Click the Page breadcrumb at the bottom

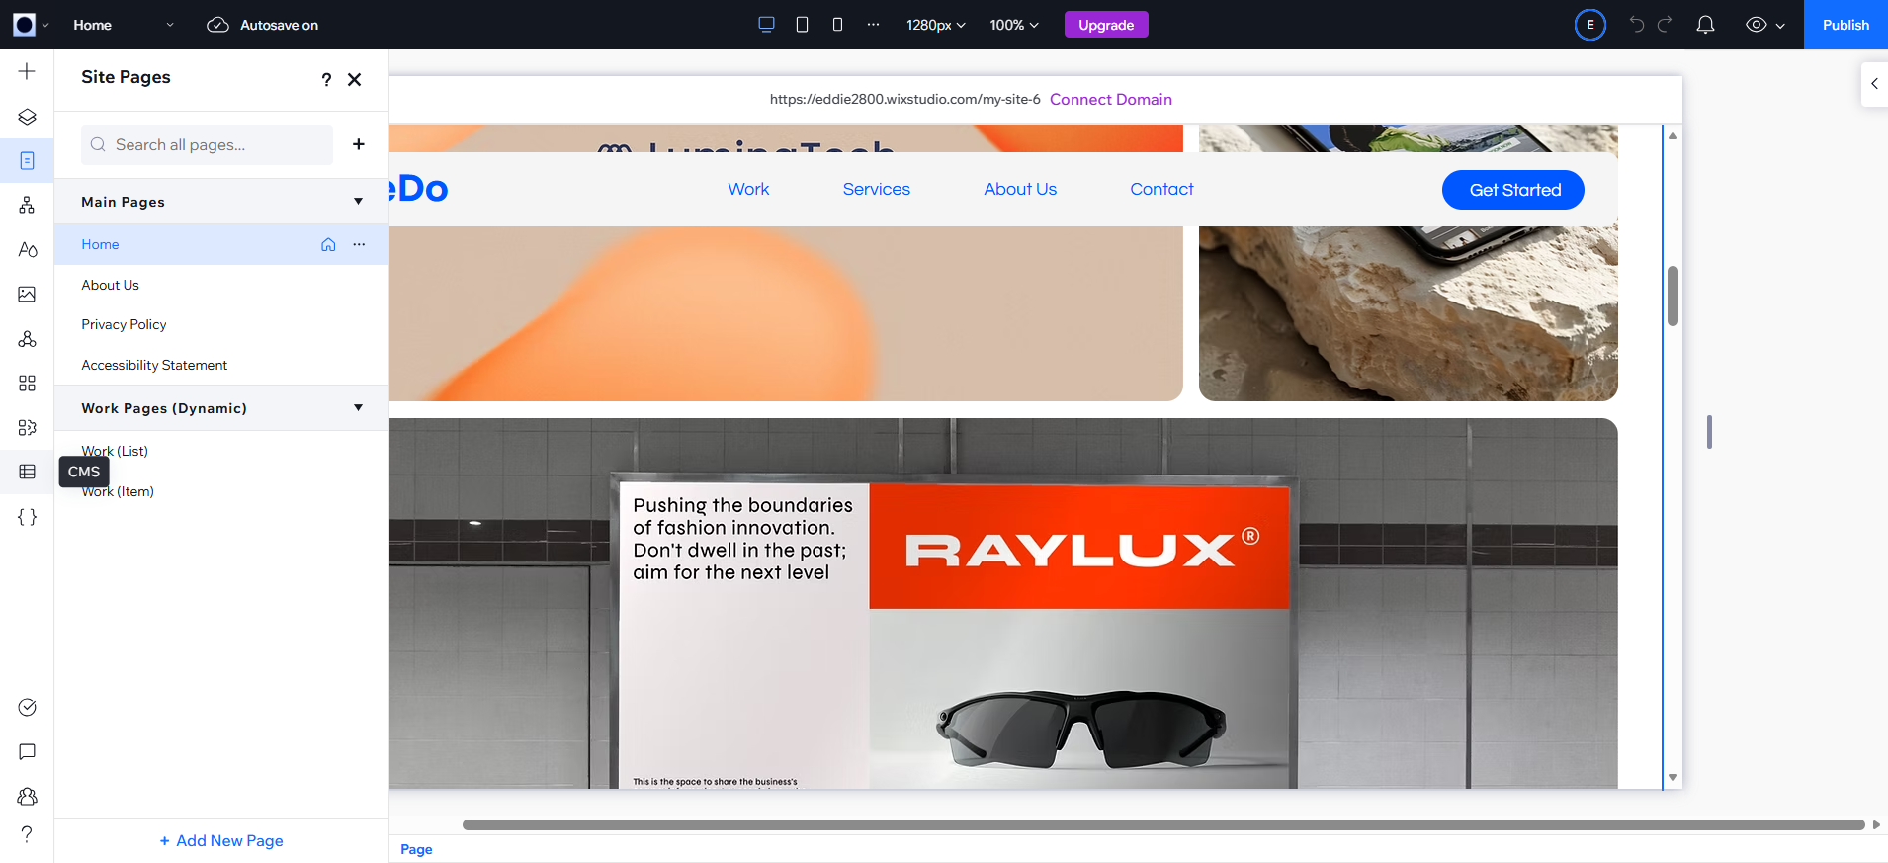point(416,849)
